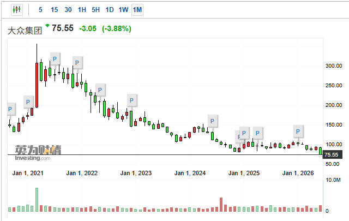Click the 150.00 price axis label
The width and height of the screenshot is (349, 221).
click(x=334, y=125)
